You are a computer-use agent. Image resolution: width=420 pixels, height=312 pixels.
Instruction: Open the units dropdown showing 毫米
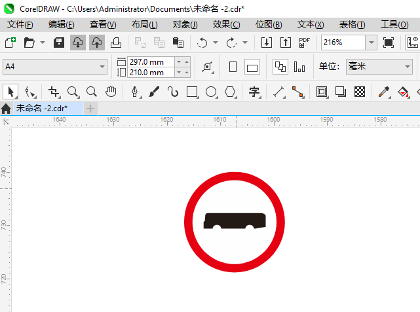coord(379,67)
